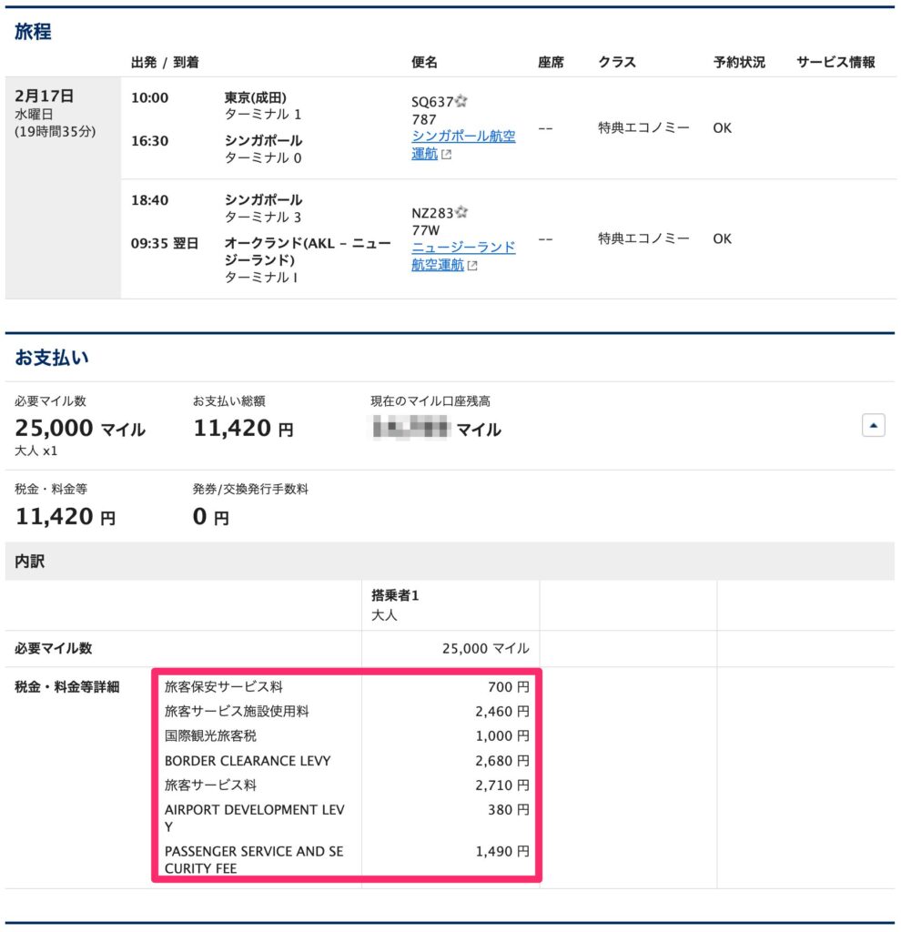Image resolution: width=901 pixels, height=932 pixels.
Task: Click the 旅客サービス料 2,710 円 amount
Action: point(502,785)
